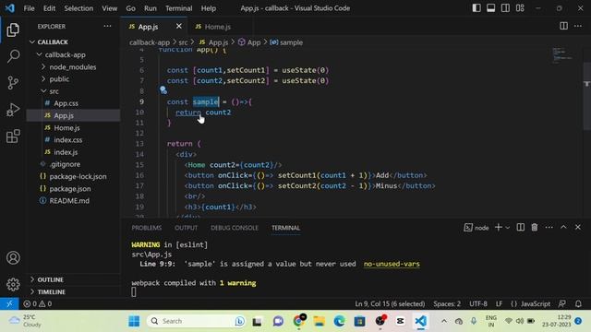Open the Accounts menu icon
The image size is (591, 332).
[13, 258]
